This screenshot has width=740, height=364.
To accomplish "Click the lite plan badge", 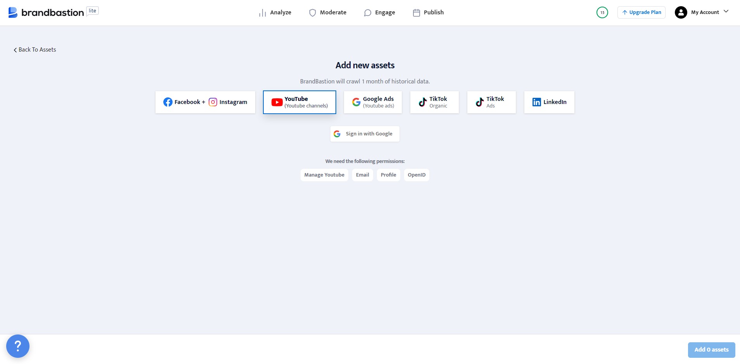I will point(92,11).
